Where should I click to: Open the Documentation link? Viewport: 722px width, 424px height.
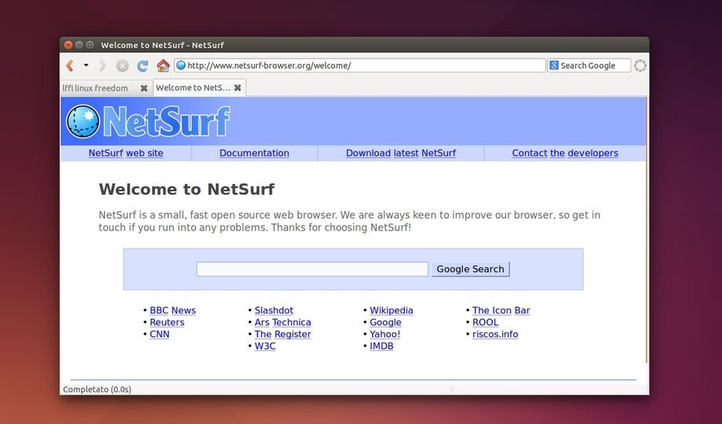(x=254, y=154)
